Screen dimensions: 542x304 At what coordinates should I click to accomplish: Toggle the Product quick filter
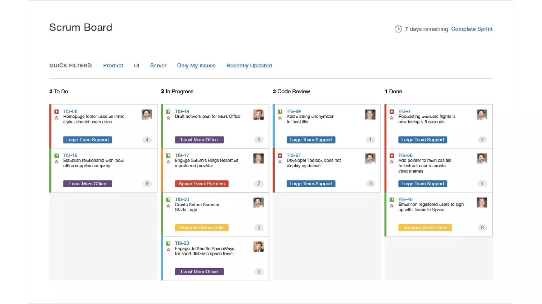113,65
